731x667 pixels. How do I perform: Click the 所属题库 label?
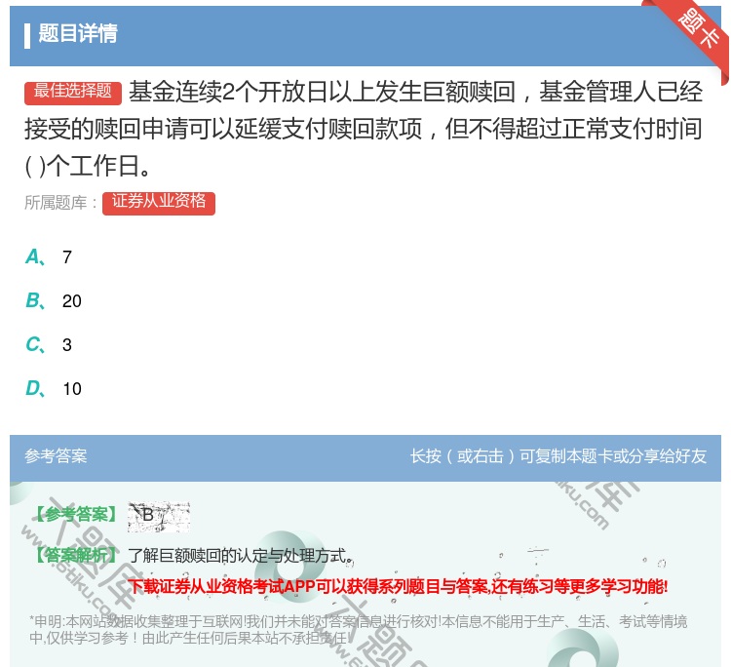pyautogui.click(x=60, y=203)
